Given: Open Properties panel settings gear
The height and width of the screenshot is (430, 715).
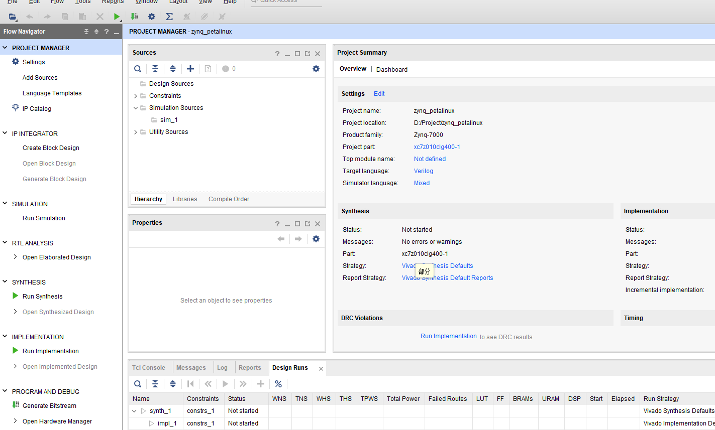Looking at the screenshot, I should 316,239.
